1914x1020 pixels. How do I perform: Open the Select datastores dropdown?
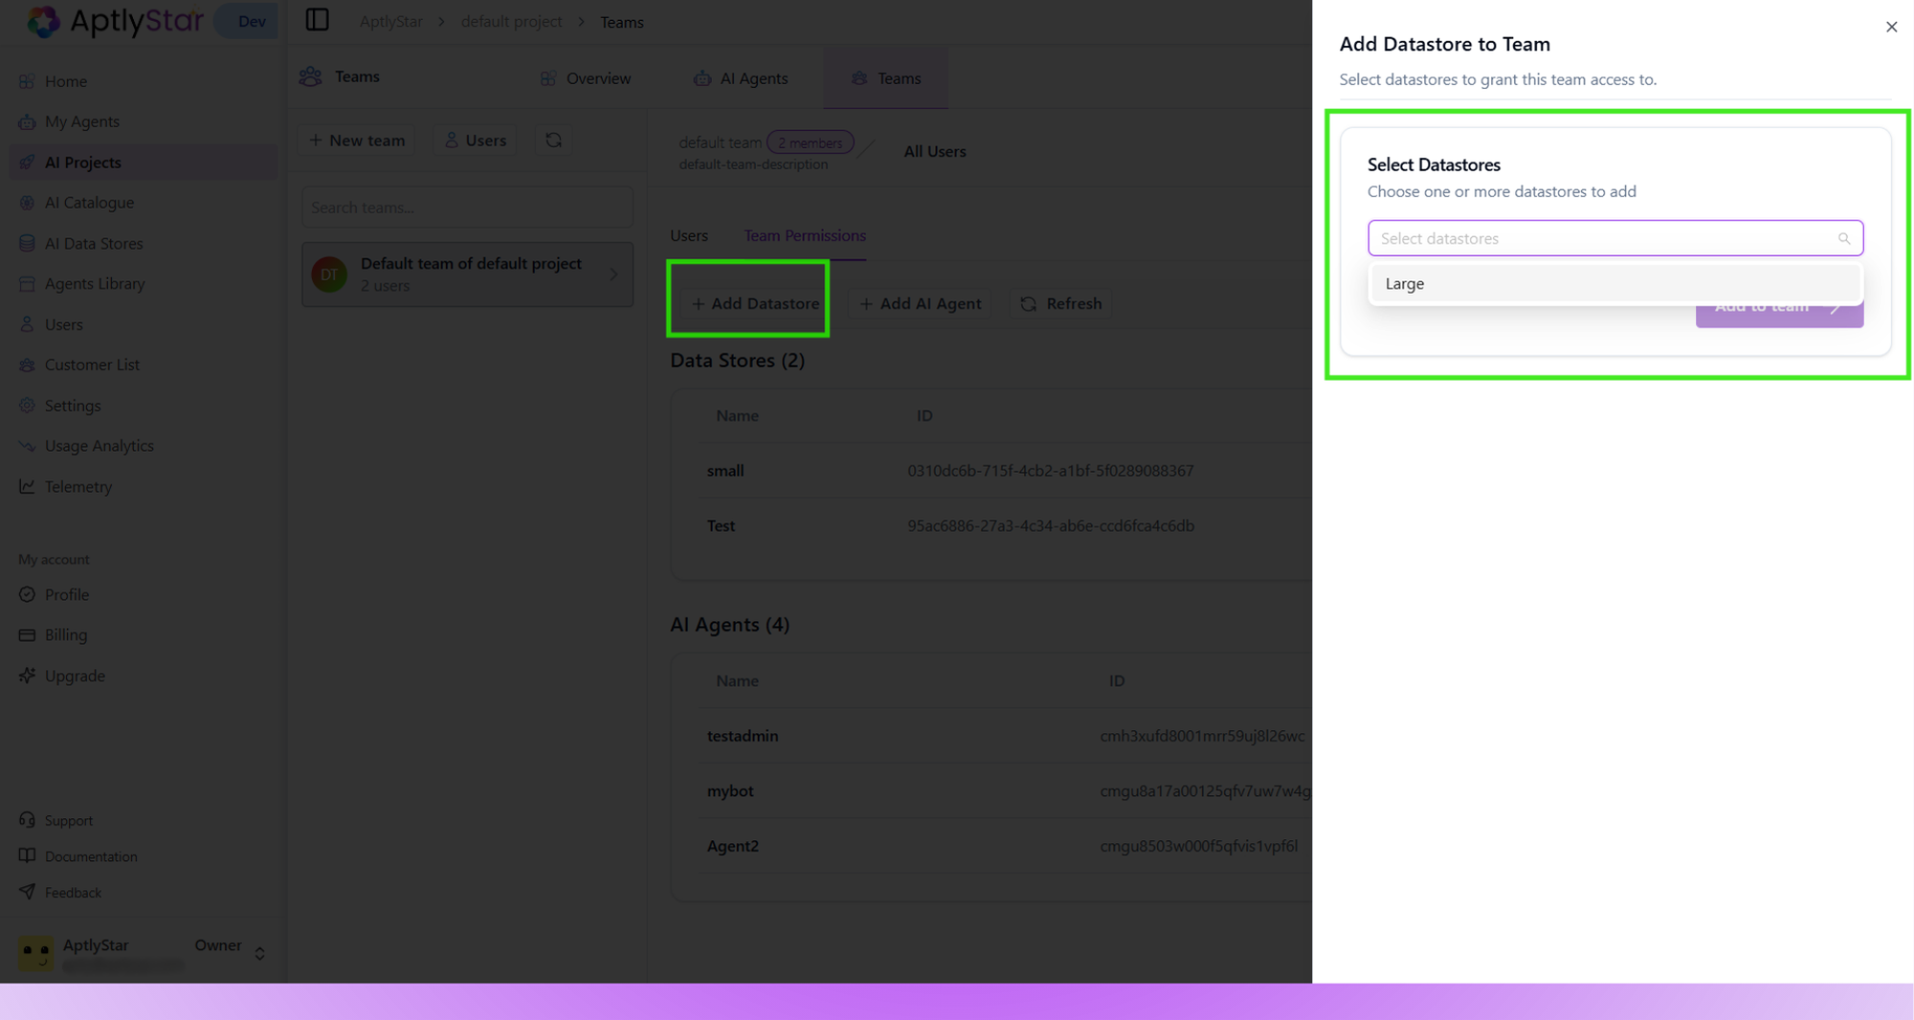[1614, 237]
